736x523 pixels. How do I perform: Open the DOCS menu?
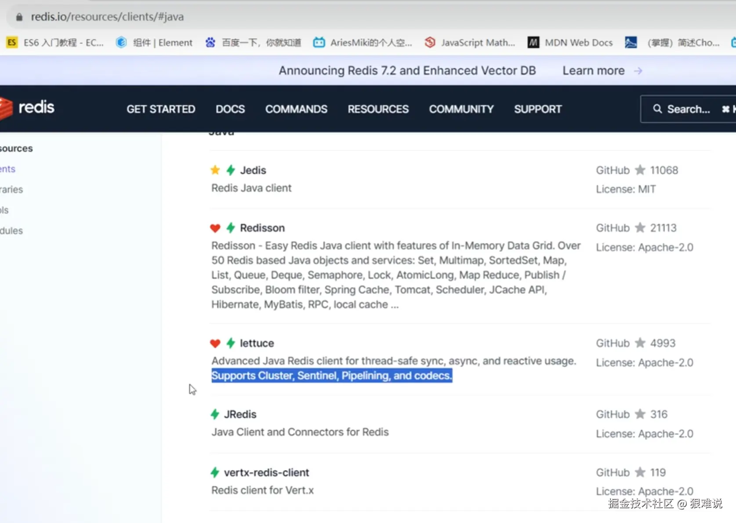pos(230,109)
